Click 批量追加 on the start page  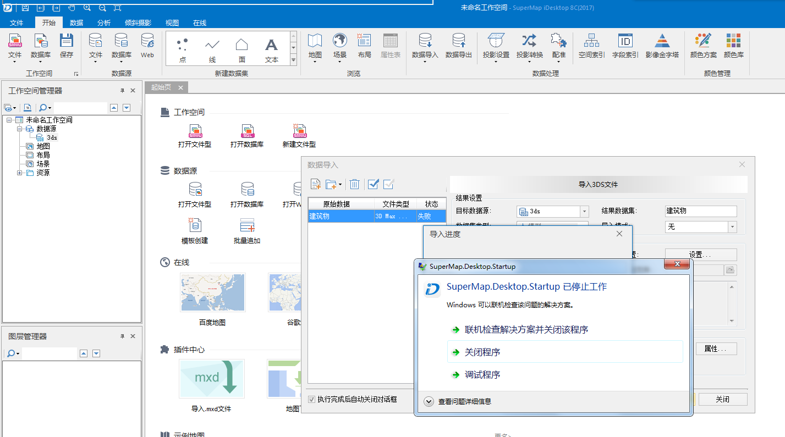[247, 231]
